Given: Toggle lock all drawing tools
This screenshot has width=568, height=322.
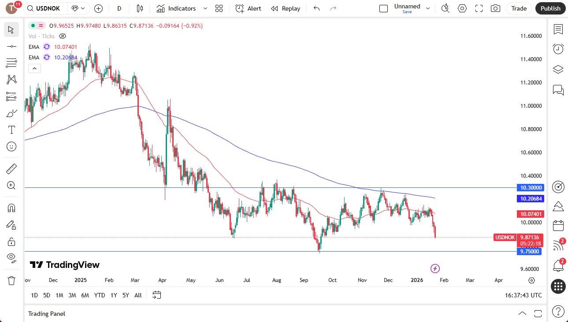Looking at the screenshot, I should coord(11,241).
